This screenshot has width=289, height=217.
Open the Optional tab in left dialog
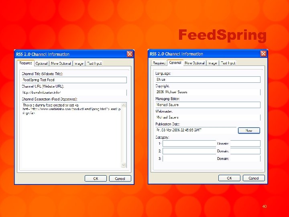pos(42,63)
